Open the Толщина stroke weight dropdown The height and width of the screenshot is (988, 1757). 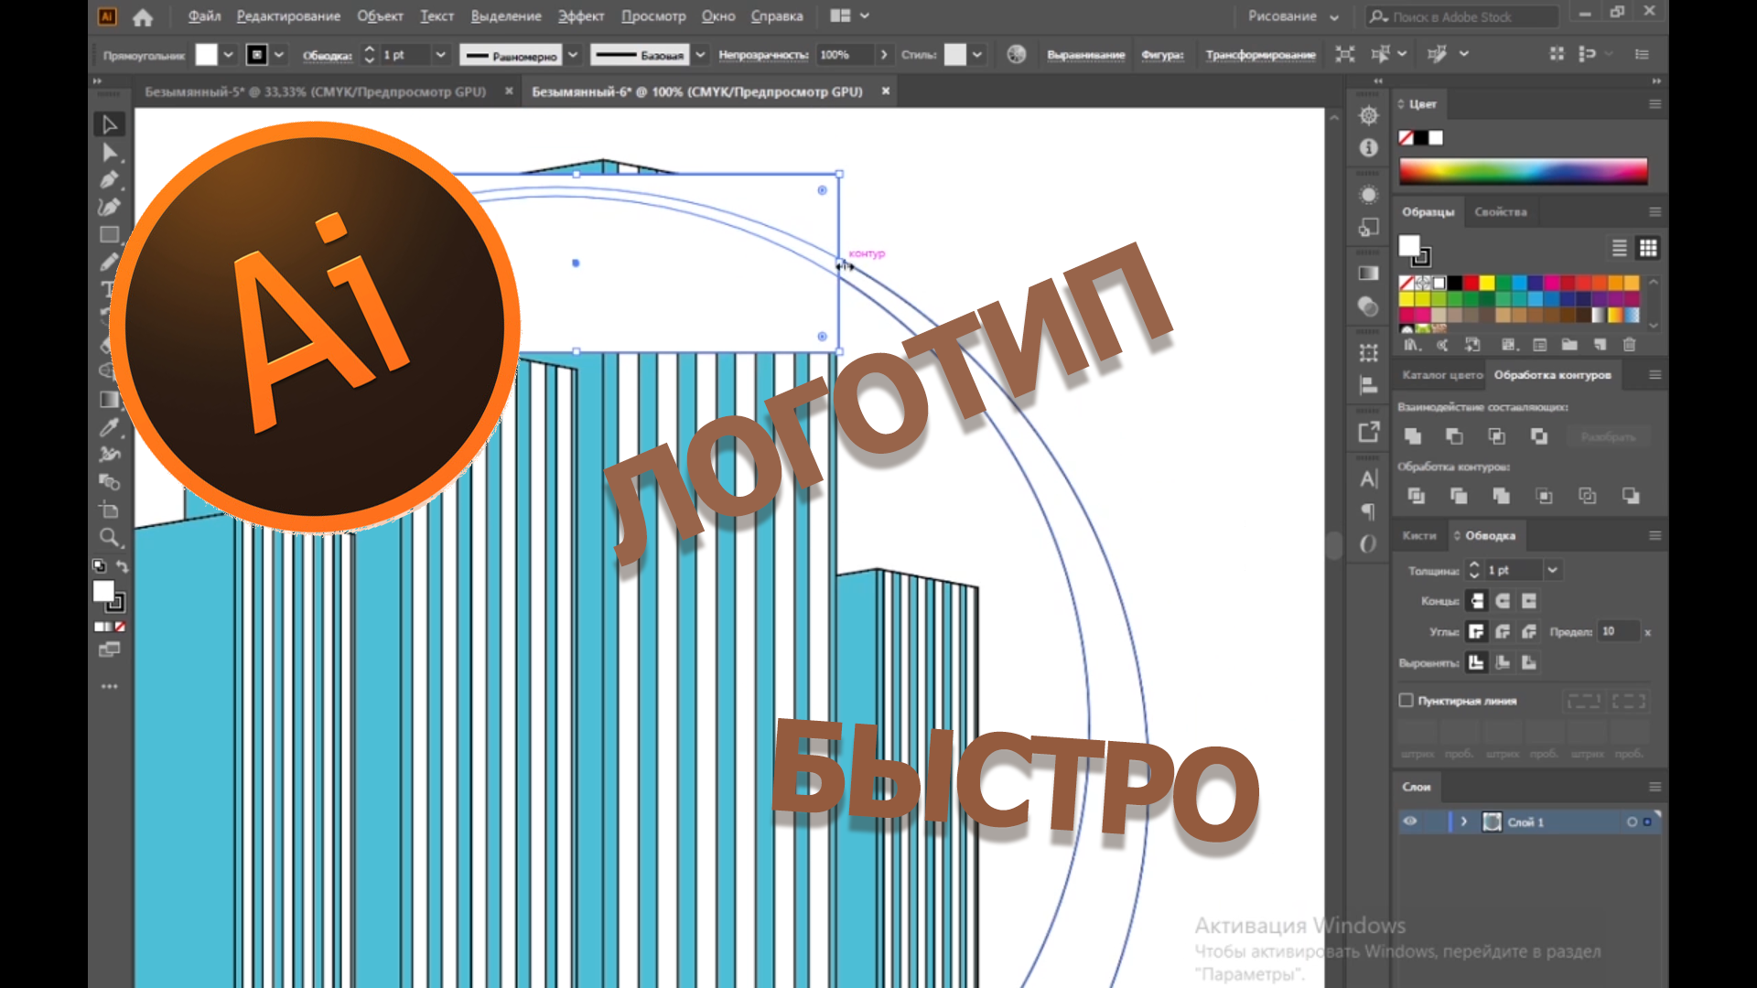[x=1552, y=570]
